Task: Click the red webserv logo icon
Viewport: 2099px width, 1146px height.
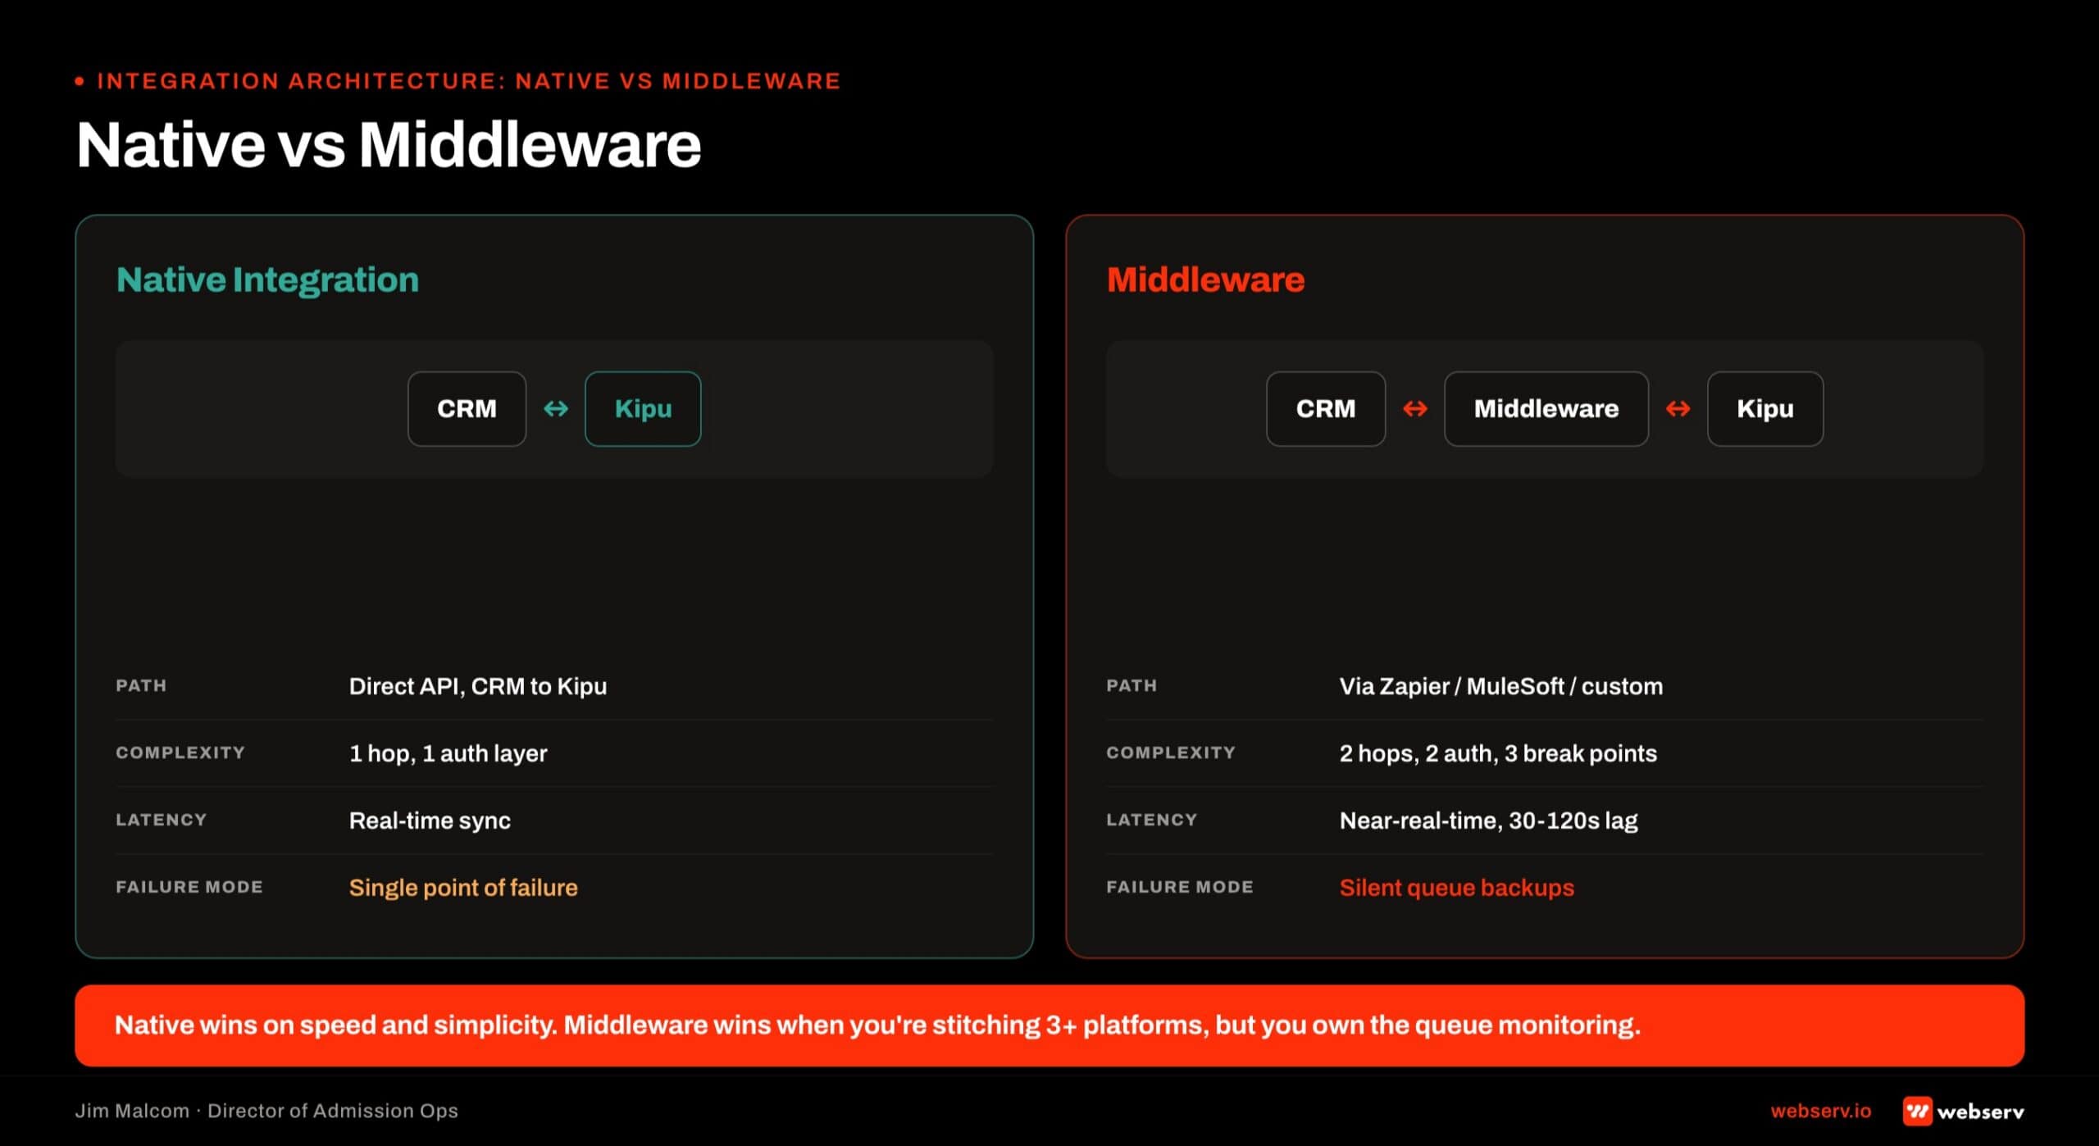Action: (x=1917, y=1111)
